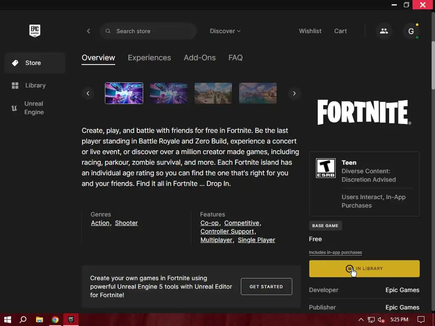
Task: Click the Store tag icon in the sidebar
Action: (x=15, y=63)
